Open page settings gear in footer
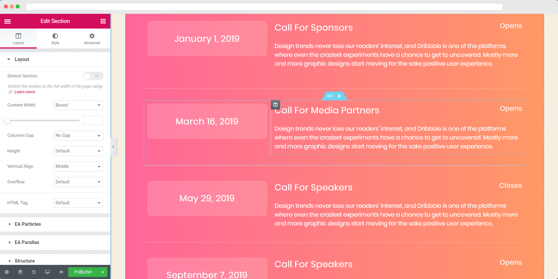 (x=7, y=272)
